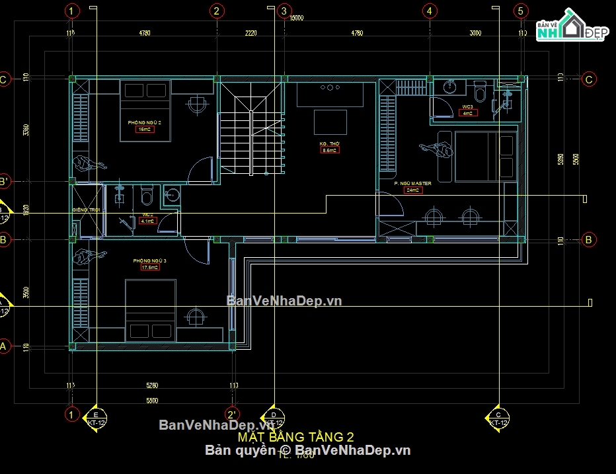616x474 pixels.
Task: Click the bottom '5280' dimension text
Action: tap(152, 385)
